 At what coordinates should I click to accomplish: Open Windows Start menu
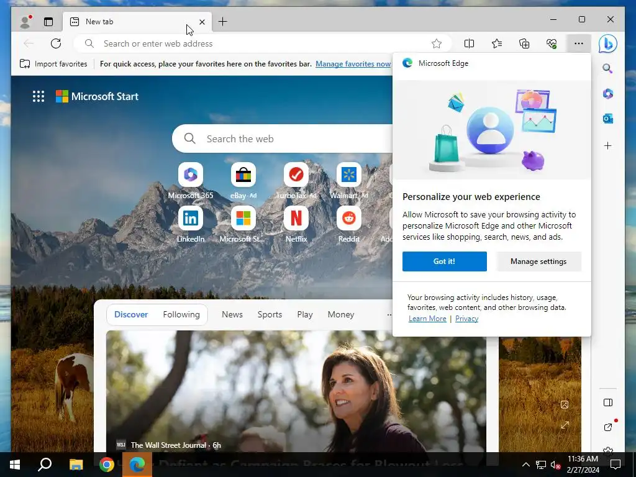(x=15, y=465)
